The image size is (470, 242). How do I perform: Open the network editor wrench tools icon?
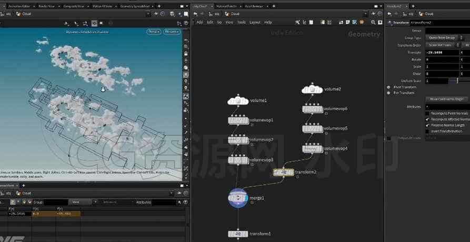pos(297,23)
